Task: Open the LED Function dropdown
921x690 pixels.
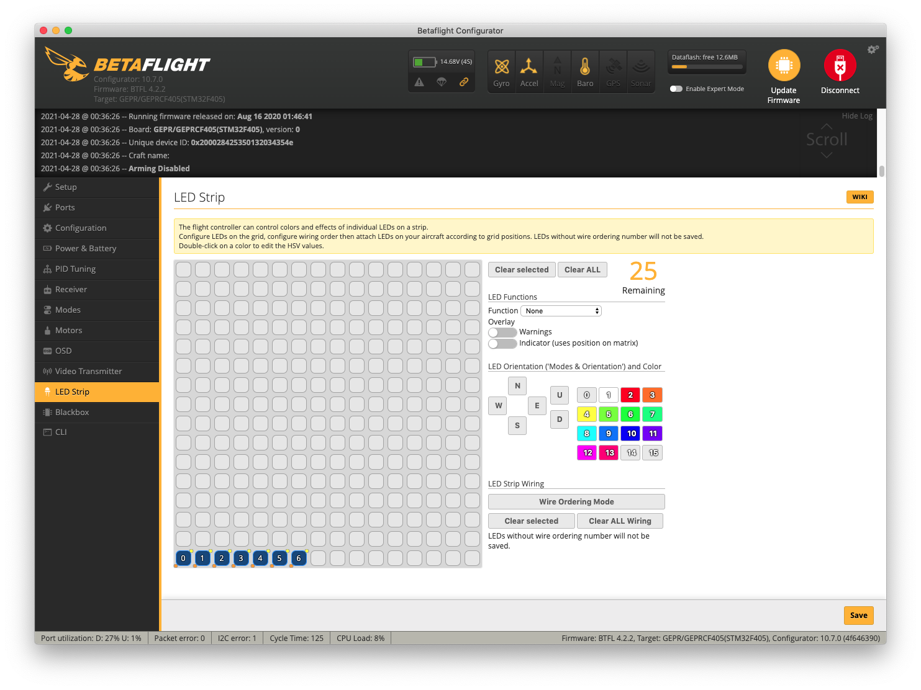Action: [561, 311]
